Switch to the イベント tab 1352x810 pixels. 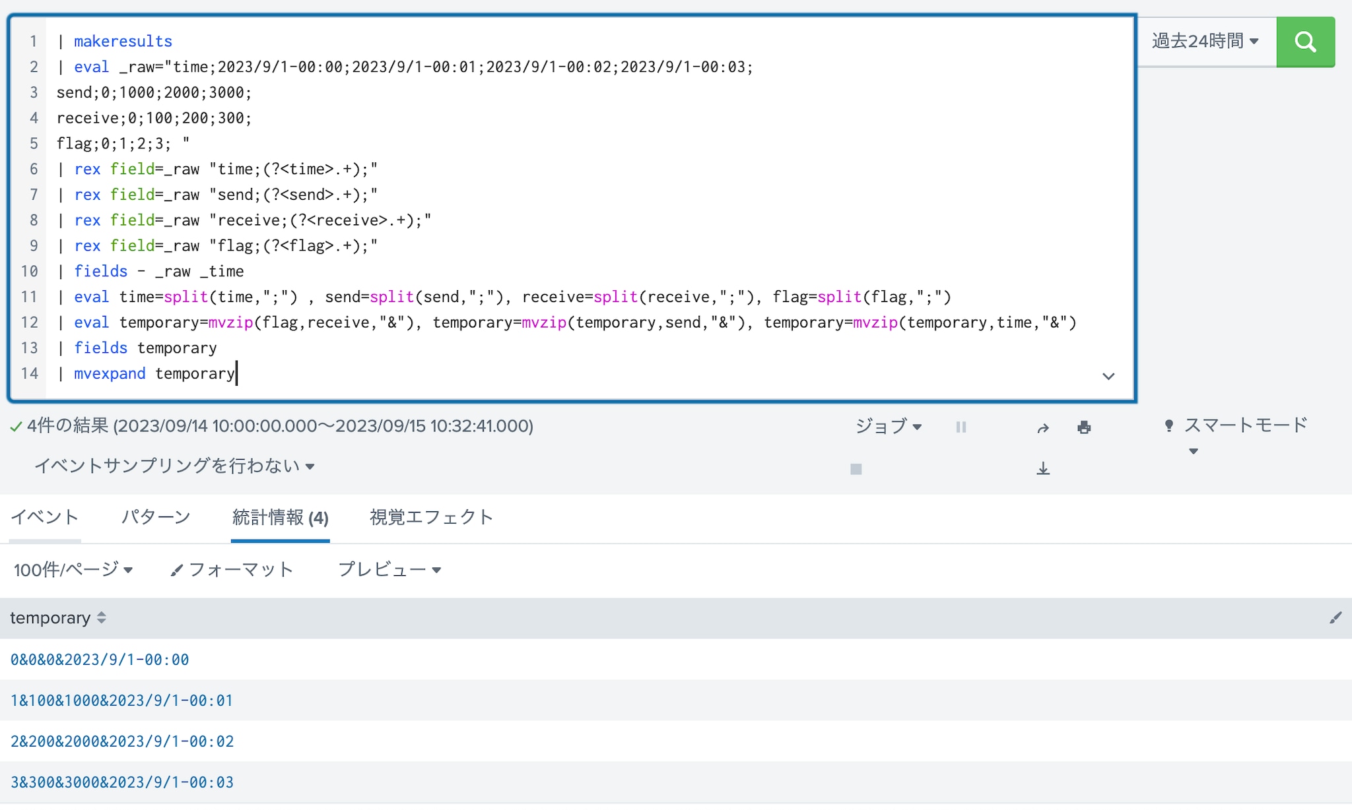(44, 517)
